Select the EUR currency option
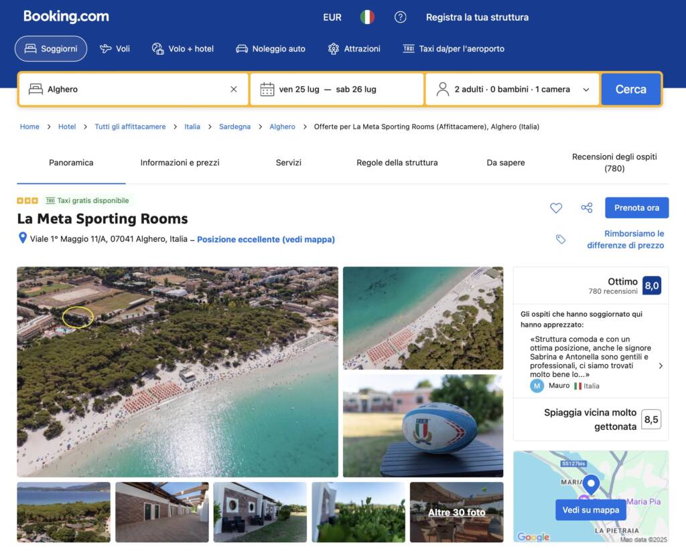 tap(332, 17)
